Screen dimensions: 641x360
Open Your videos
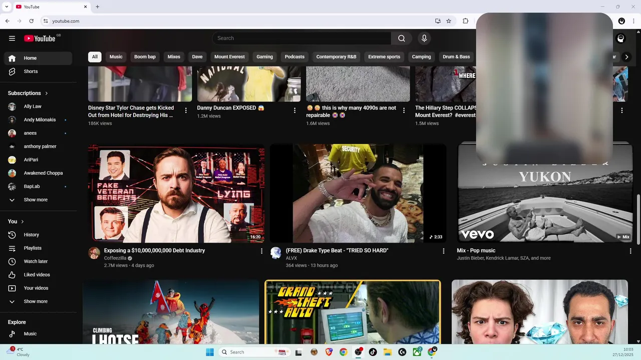(x=38, y=288)
